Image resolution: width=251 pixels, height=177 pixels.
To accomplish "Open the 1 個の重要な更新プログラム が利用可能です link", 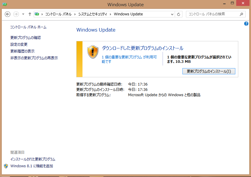I will 129,59.
